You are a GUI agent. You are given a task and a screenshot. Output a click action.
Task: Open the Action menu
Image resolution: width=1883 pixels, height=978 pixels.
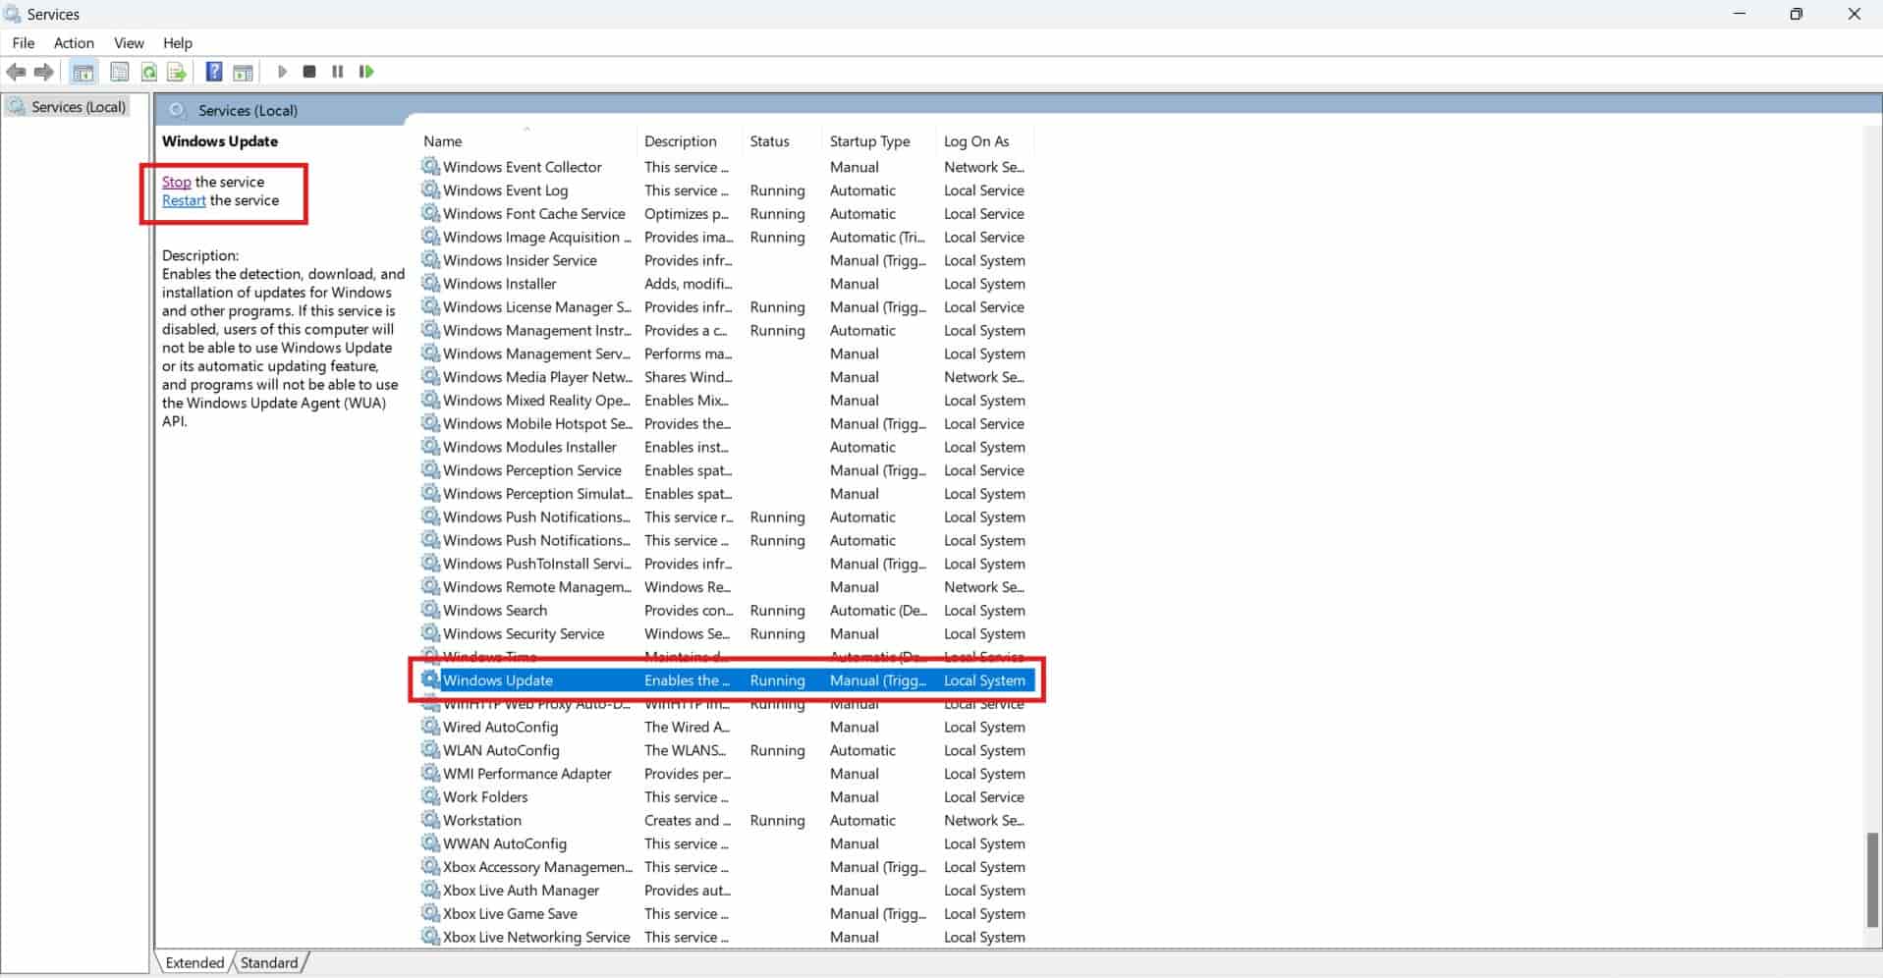(74, 43)
